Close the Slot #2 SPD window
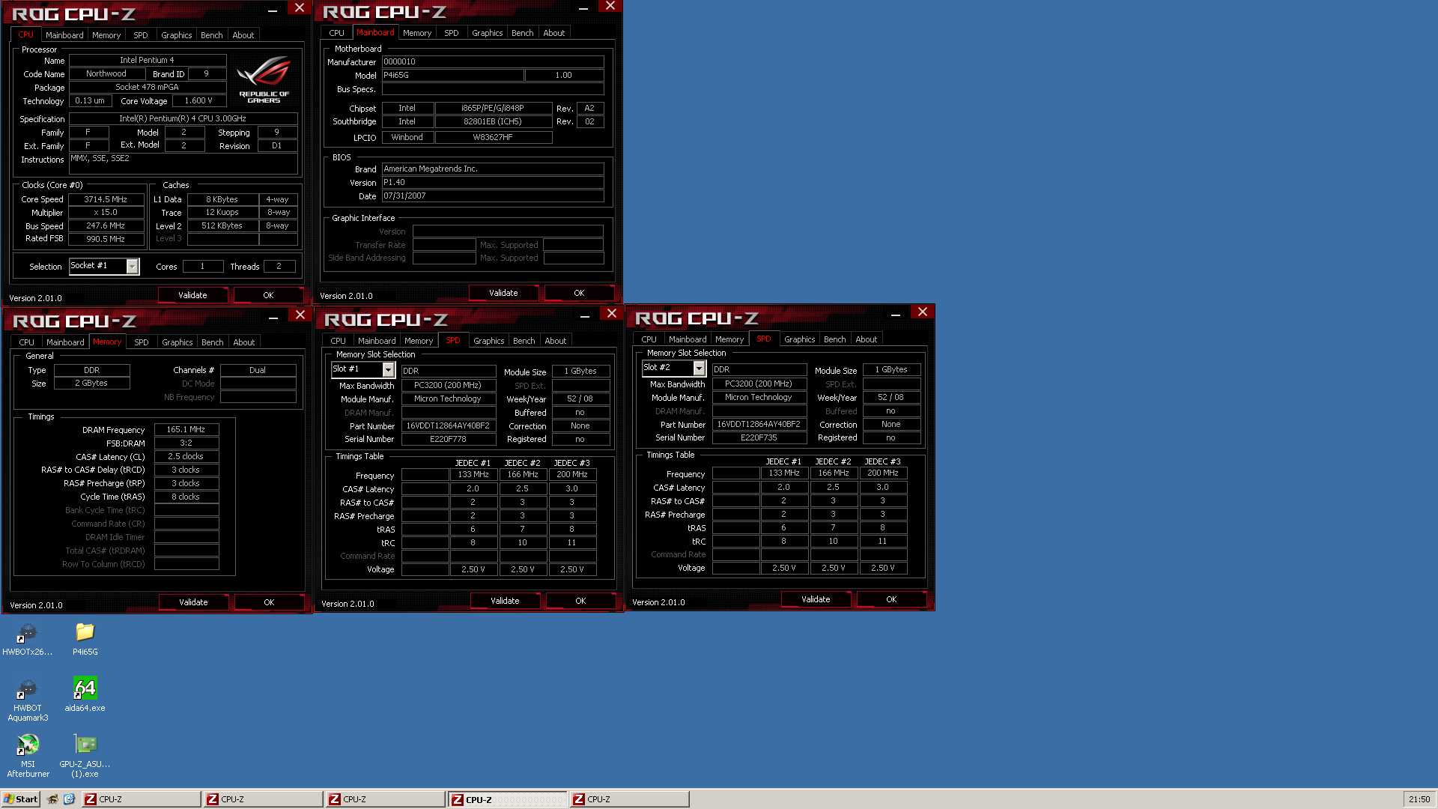 tap(923, 312)
